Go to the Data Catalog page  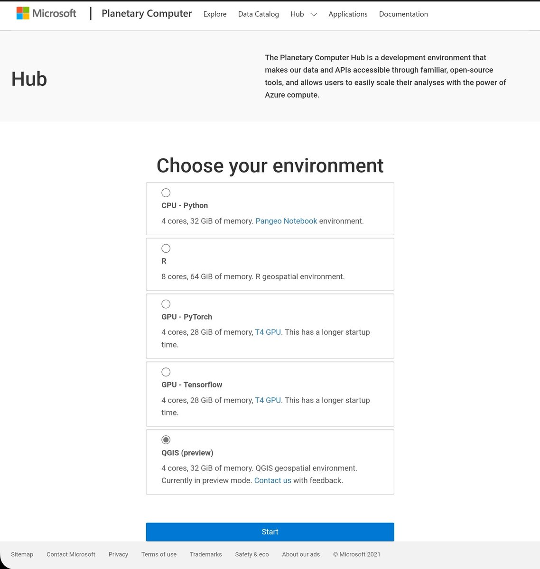click(x=259, y=14)
